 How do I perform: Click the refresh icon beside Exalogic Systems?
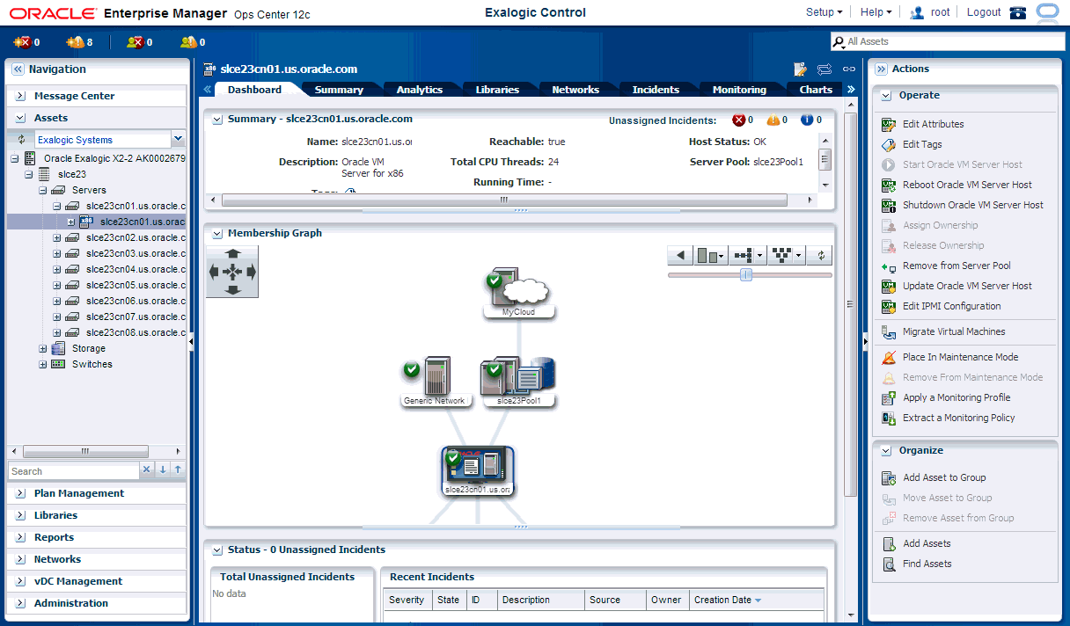21,139
